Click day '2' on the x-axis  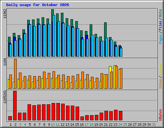click(15, 124)
